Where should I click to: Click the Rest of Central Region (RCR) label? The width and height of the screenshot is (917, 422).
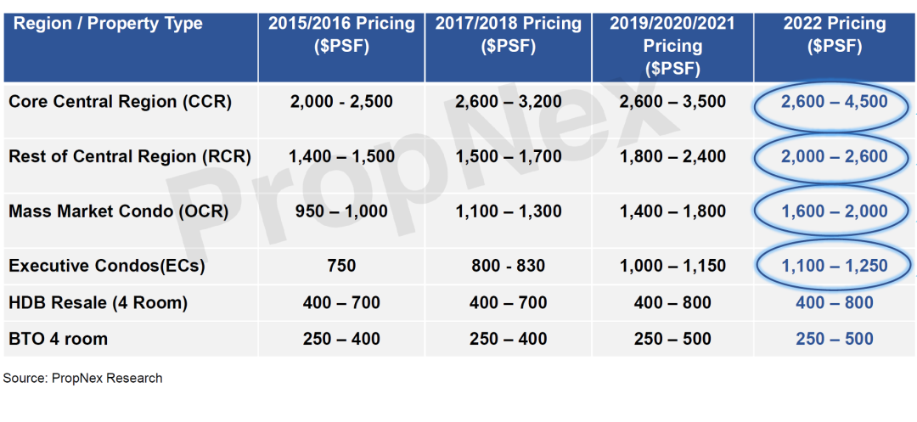130,156
